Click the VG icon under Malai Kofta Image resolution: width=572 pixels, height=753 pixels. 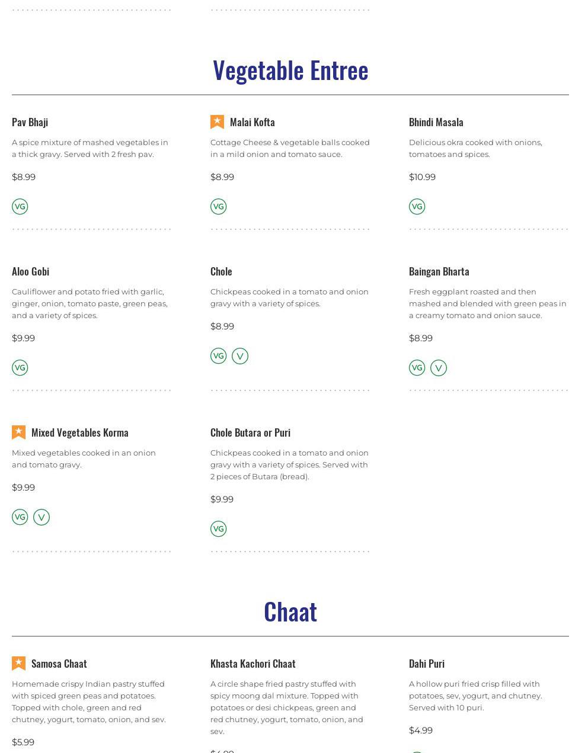pos(219,207)
